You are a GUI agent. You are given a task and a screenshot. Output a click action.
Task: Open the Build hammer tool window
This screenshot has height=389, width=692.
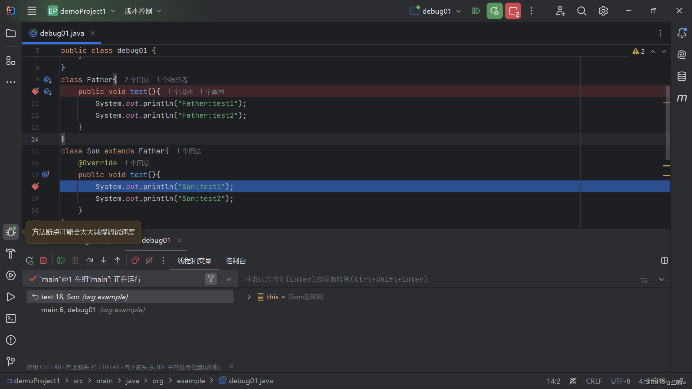[x=11, y=254]
